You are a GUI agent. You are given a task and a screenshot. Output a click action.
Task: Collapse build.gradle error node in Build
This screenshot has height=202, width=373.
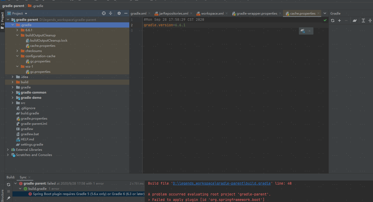point(20,189)
